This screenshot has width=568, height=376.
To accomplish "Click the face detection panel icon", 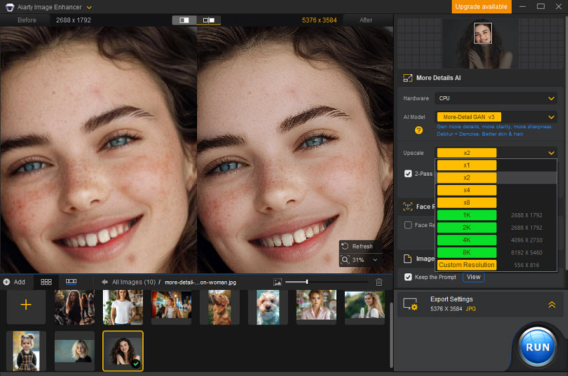I will click(x=408, y=206).
